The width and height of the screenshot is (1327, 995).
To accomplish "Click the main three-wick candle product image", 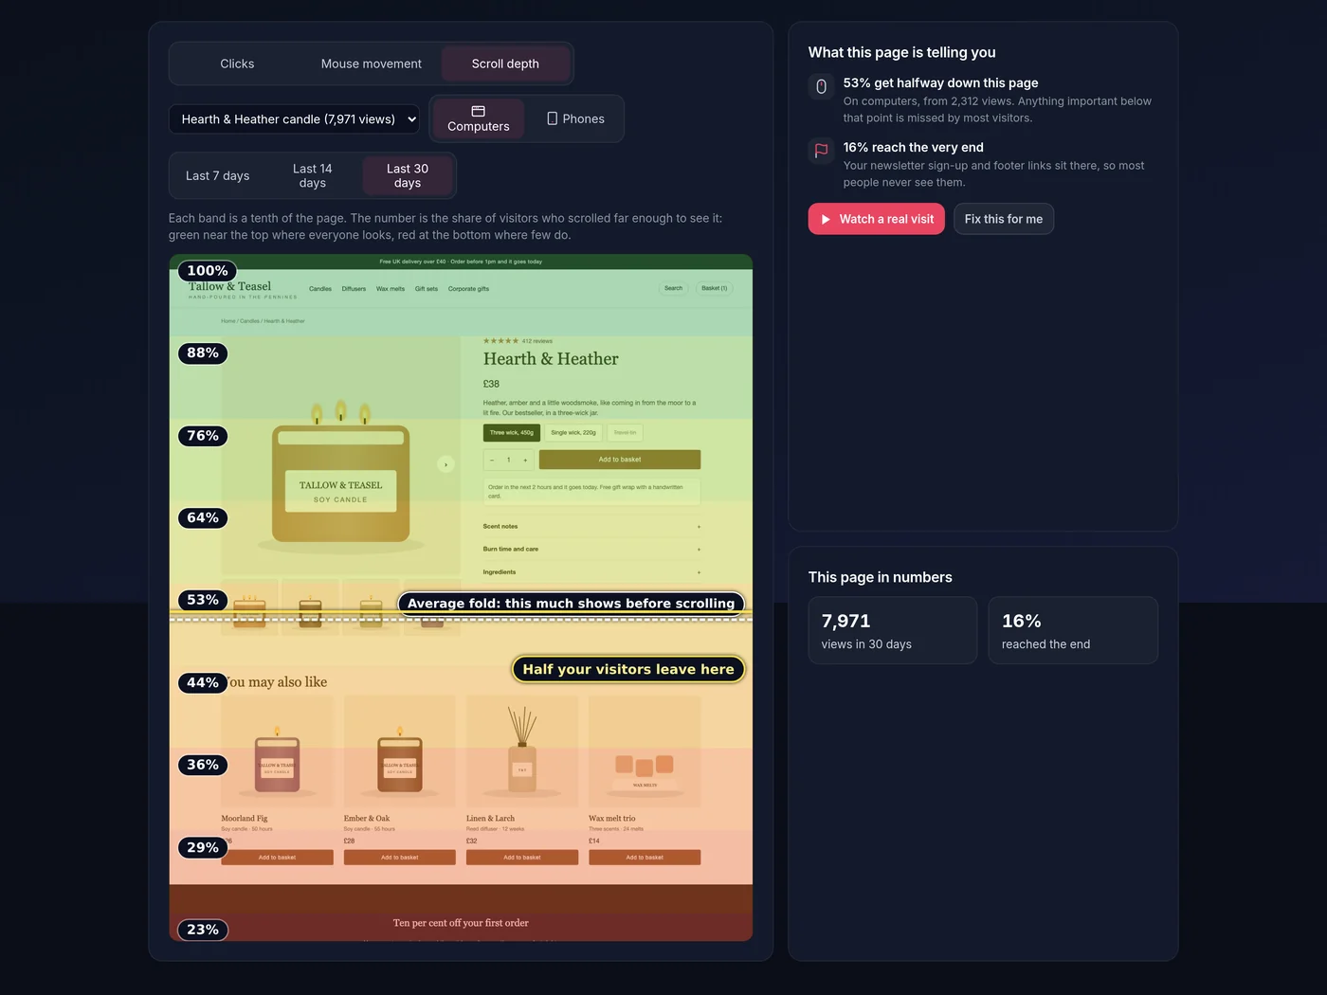I will [x=340, y=457].
